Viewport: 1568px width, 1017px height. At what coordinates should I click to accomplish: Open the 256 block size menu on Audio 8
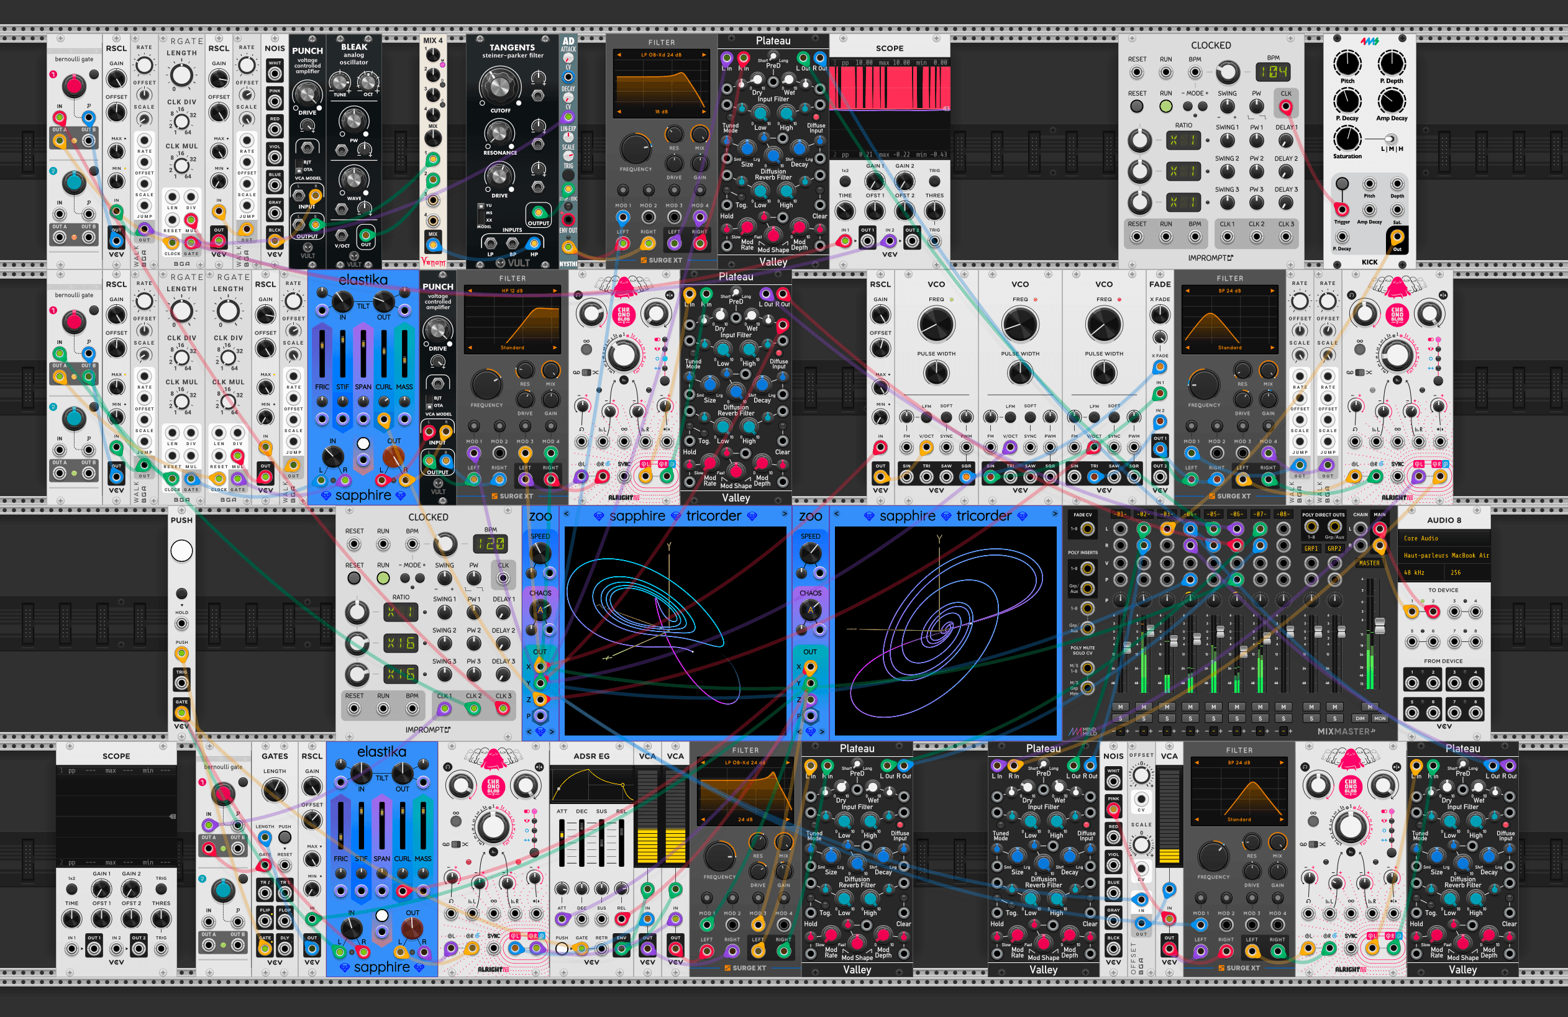1467,572
